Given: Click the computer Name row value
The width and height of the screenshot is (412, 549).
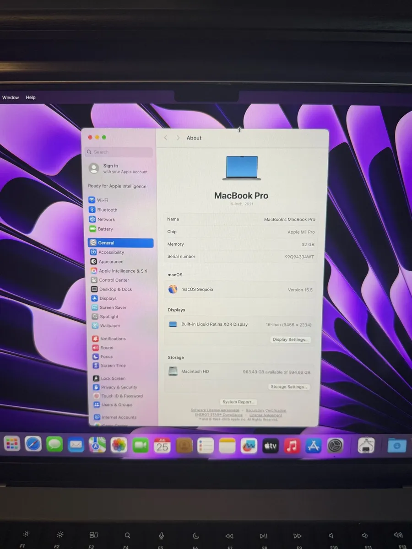Looking at the screenshot, I should pyautogui.click(x=289, y=220).
